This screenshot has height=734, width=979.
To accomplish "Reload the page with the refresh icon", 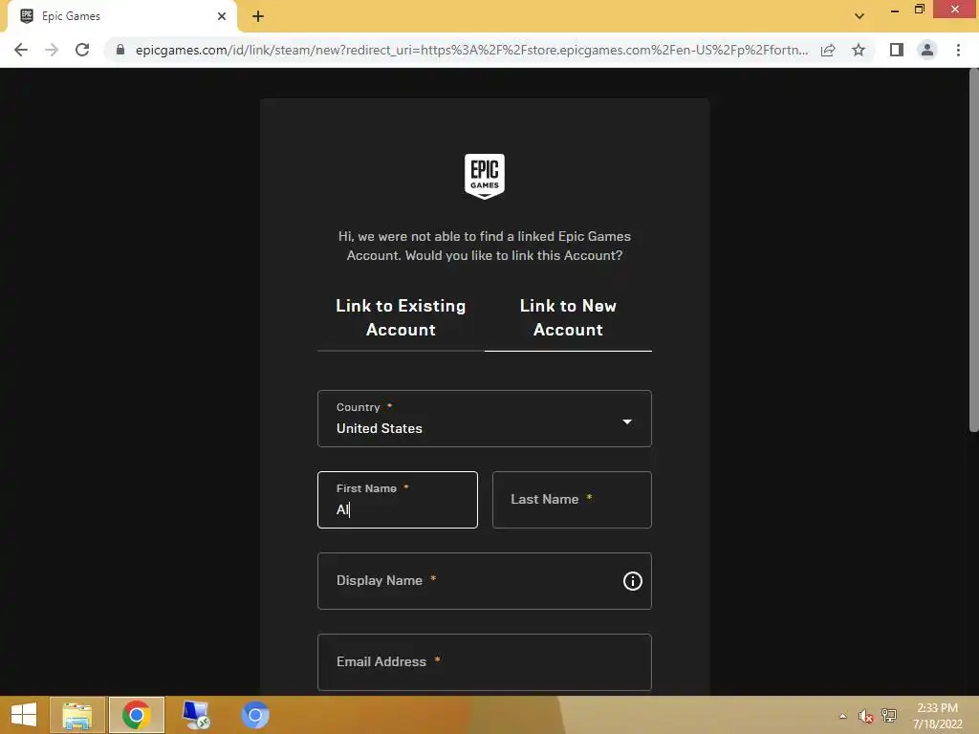I will click(82, 50).
